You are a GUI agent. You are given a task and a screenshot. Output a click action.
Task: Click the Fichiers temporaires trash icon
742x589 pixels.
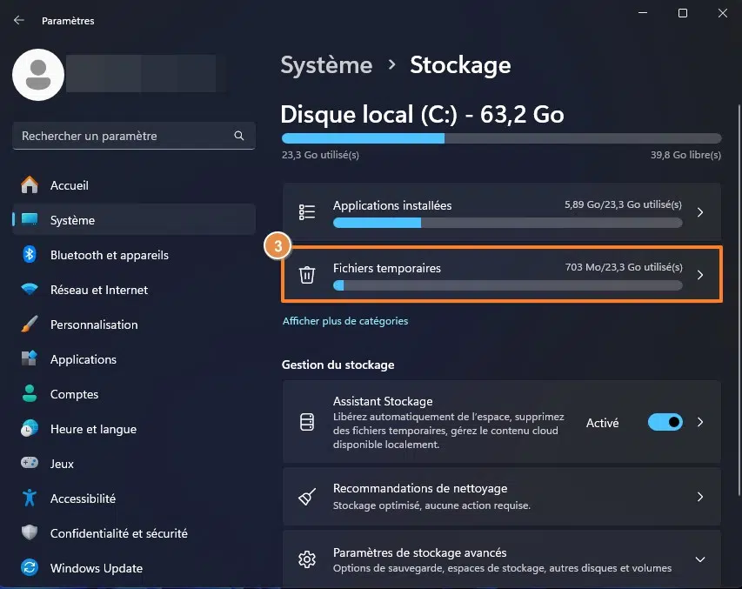pyautogui.click(x=306, y=275)
